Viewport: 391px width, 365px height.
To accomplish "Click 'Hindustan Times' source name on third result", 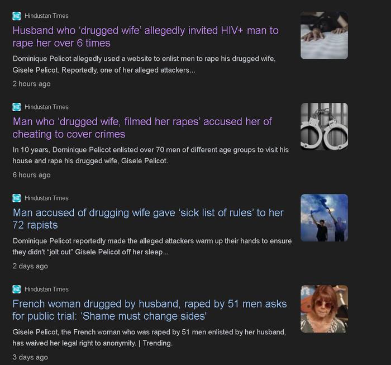I will tap(46, 198).
